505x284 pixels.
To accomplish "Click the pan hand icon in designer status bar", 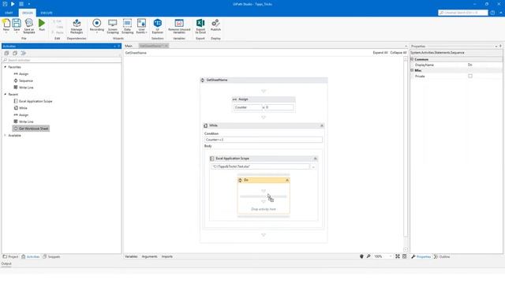I will click(x=361, y=256).
